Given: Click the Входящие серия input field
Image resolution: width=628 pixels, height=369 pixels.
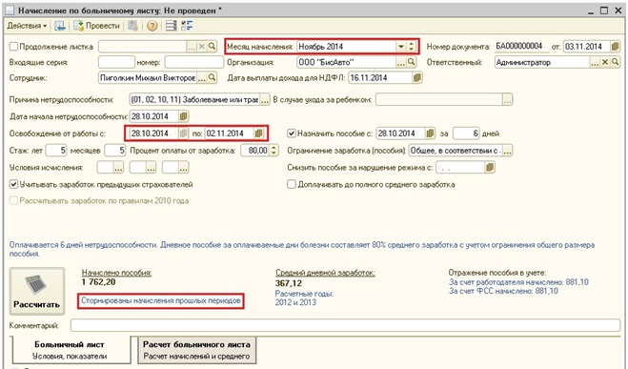Looking at the screenshot, I should pyautogui.click(x=116, y=62).
